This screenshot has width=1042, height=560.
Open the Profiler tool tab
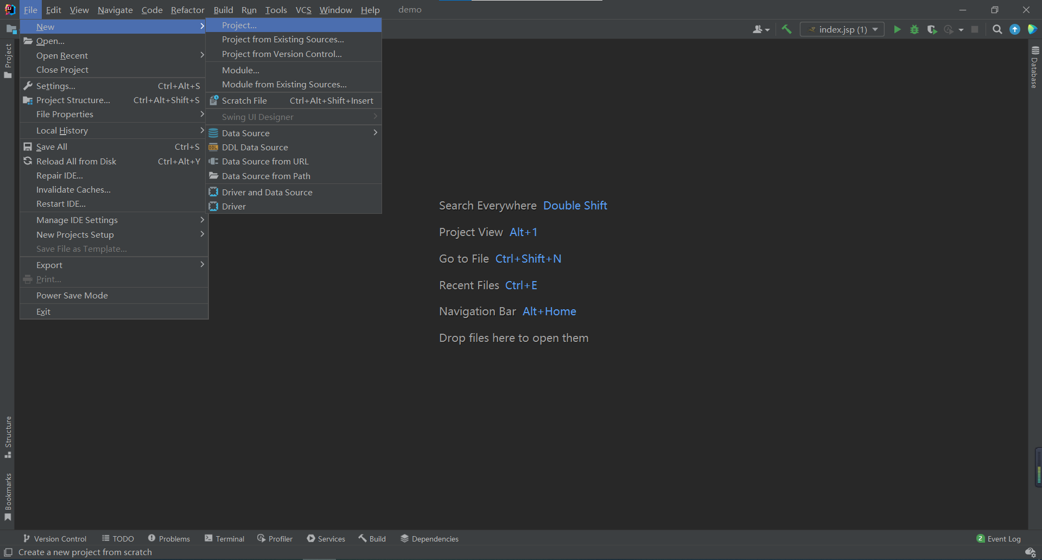(275, 538)
